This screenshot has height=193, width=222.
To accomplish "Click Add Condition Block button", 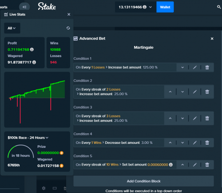I will [143, 181].
